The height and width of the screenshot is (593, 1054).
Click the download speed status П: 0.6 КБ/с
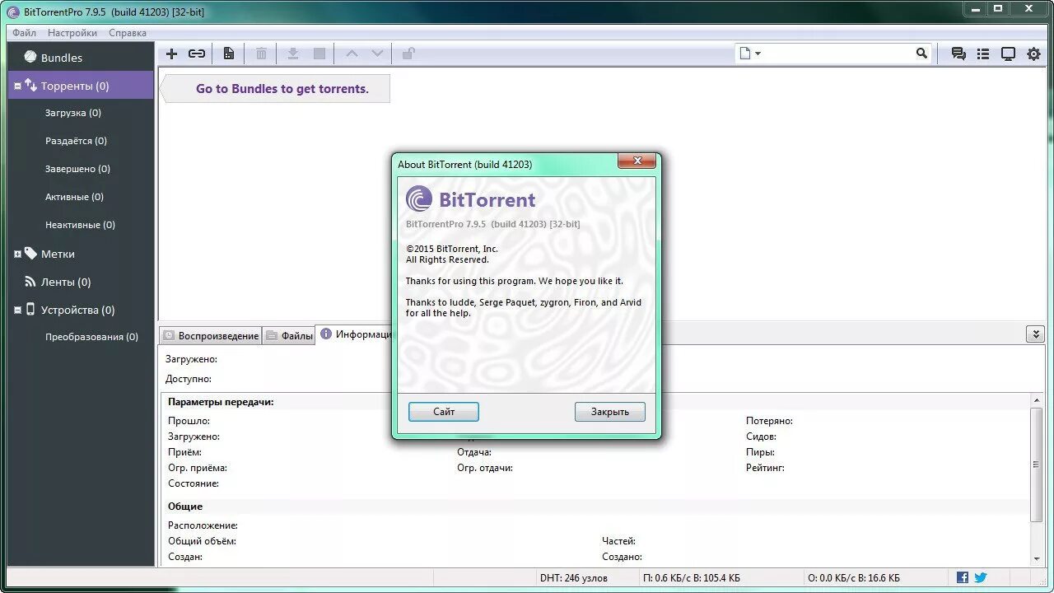tap(692, 578)
